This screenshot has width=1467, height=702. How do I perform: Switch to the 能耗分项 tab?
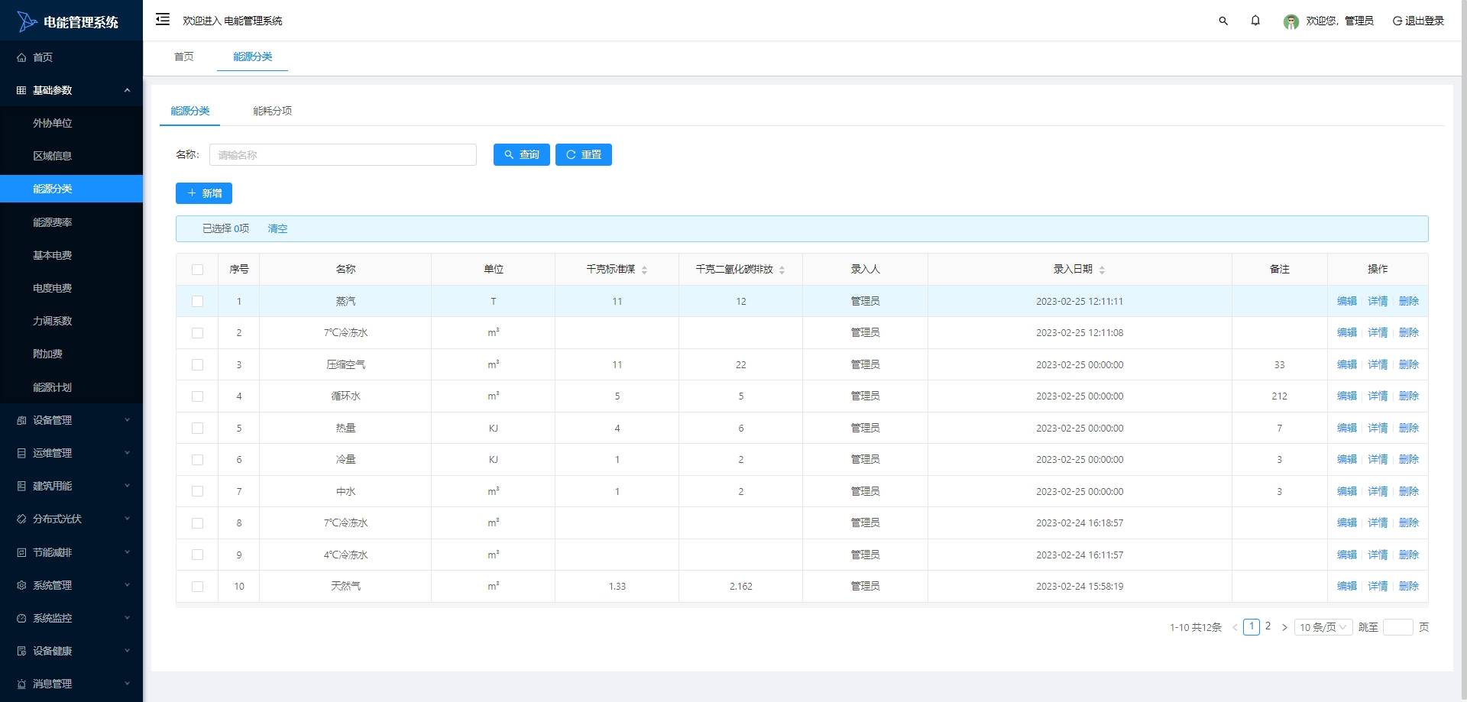272,111
